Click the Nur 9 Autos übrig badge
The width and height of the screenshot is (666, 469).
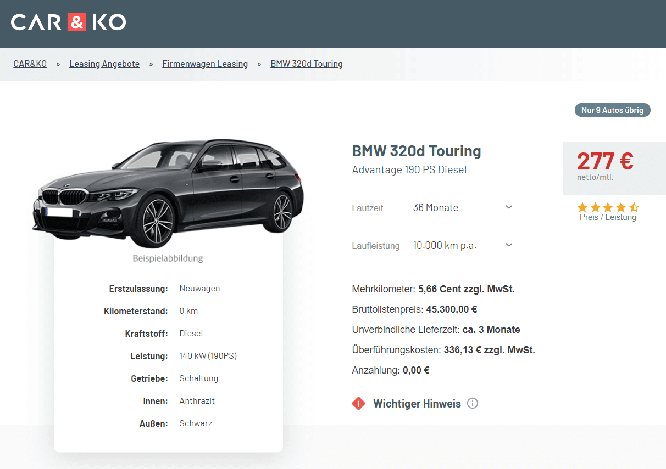(x=612, y=110)
